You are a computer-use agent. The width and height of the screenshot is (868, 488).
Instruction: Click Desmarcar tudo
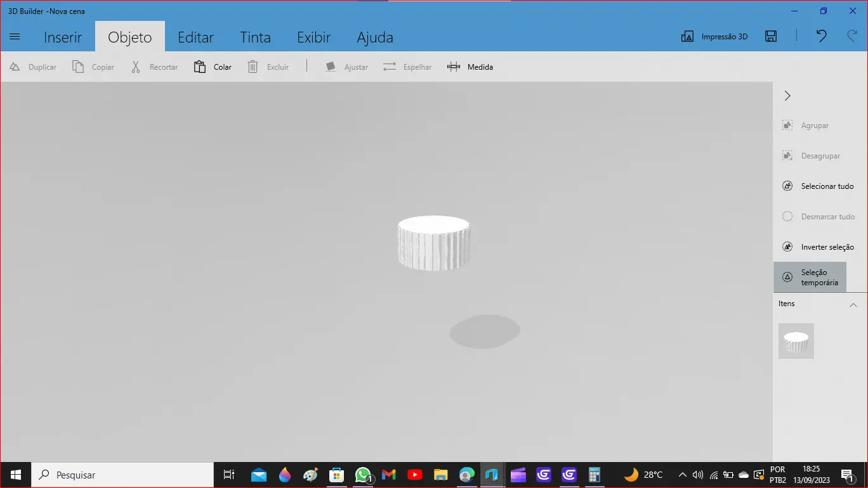[819, 217]
